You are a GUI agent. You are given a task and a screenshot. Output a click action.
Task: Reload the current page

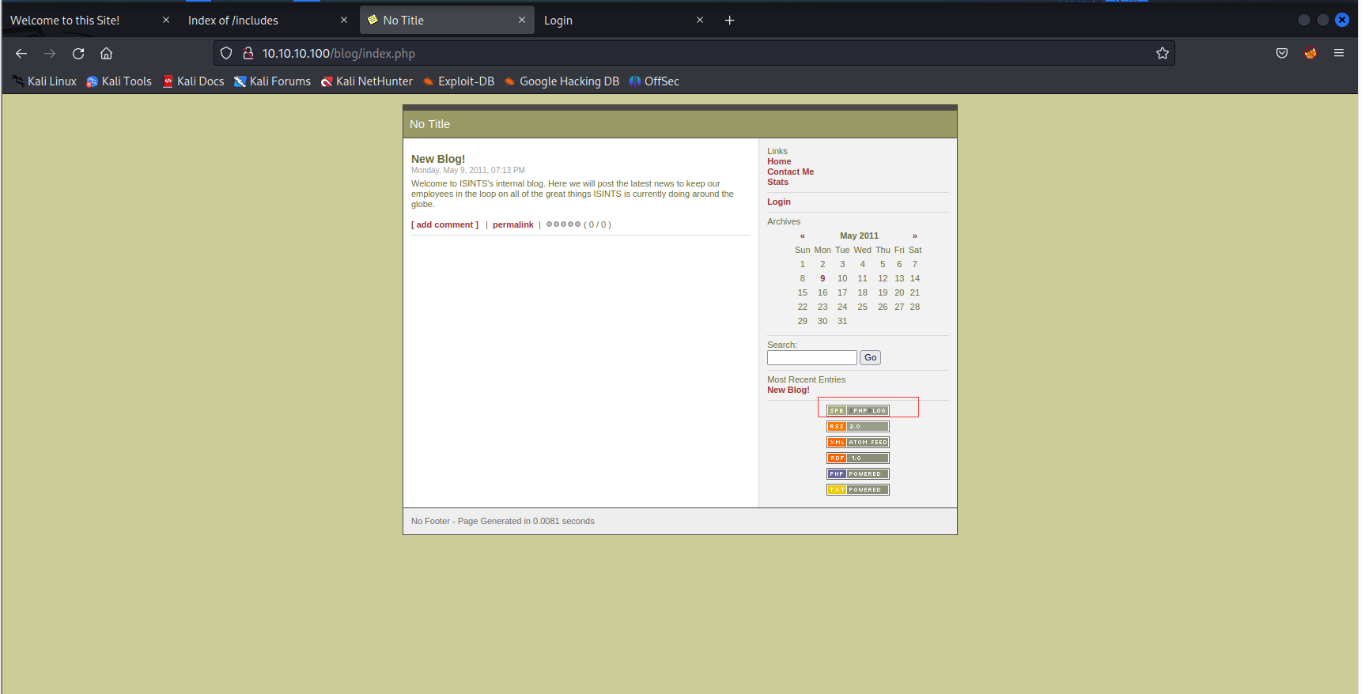pos(78,54)
